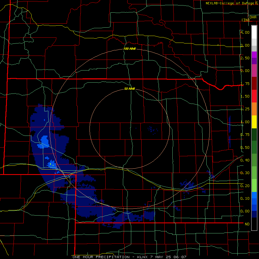Click the 1.00 legend value
The image size is (259, 259).
click(x=245, y=122)
